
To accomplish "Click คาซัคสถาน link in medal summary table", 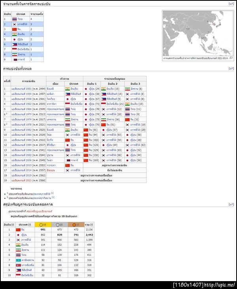I will (28, 260).
